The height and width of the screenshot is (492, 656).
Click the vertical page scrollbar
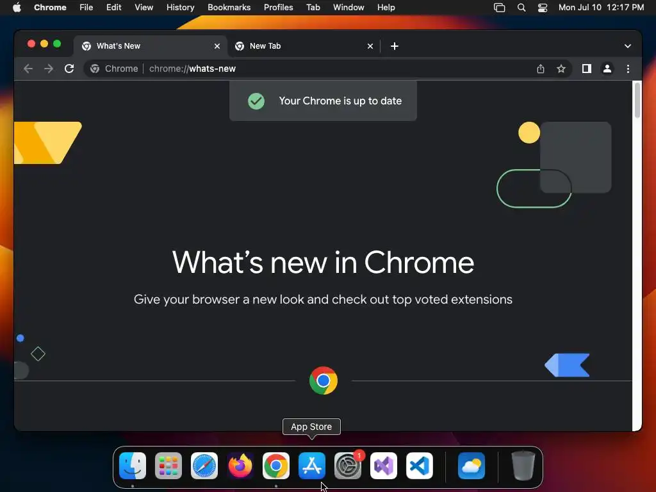(x=637, y=101)
